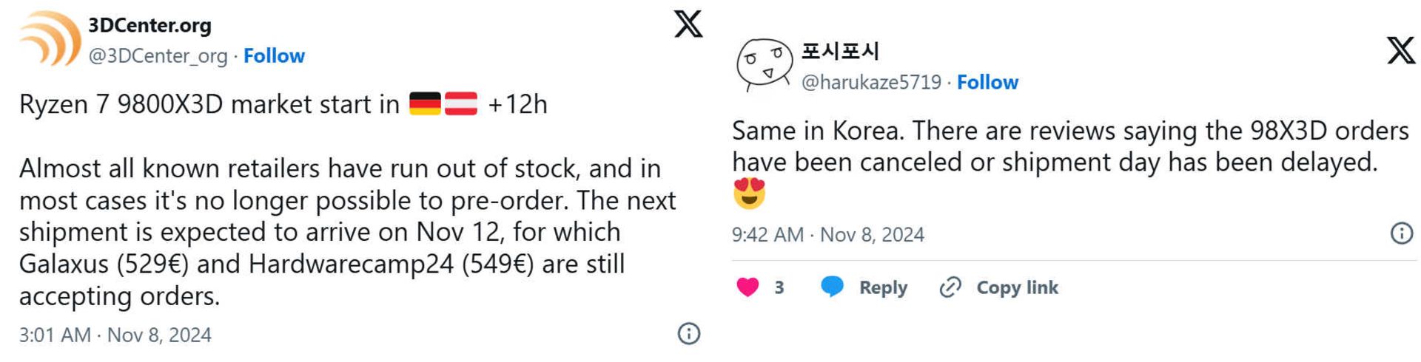Open the 3DCenter.org display name
This screenshot has height=362, width=1421.
(x=150, y=25)
